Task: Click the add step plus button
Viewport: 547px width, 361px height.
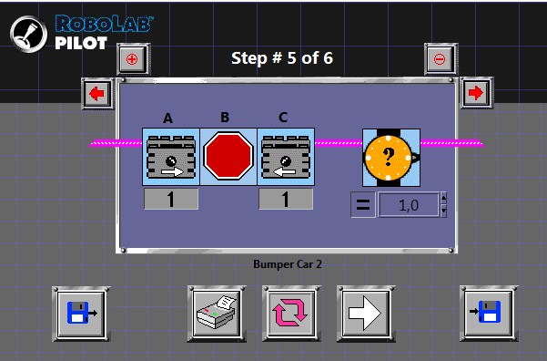Action: [132, 58]
